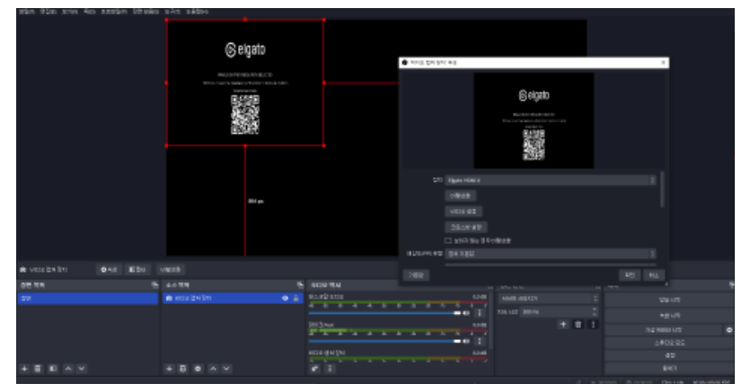Screen dimensions: 750x392
Task: Open advanced audio properties gear in mixer
Action: [x=314, y=369]
